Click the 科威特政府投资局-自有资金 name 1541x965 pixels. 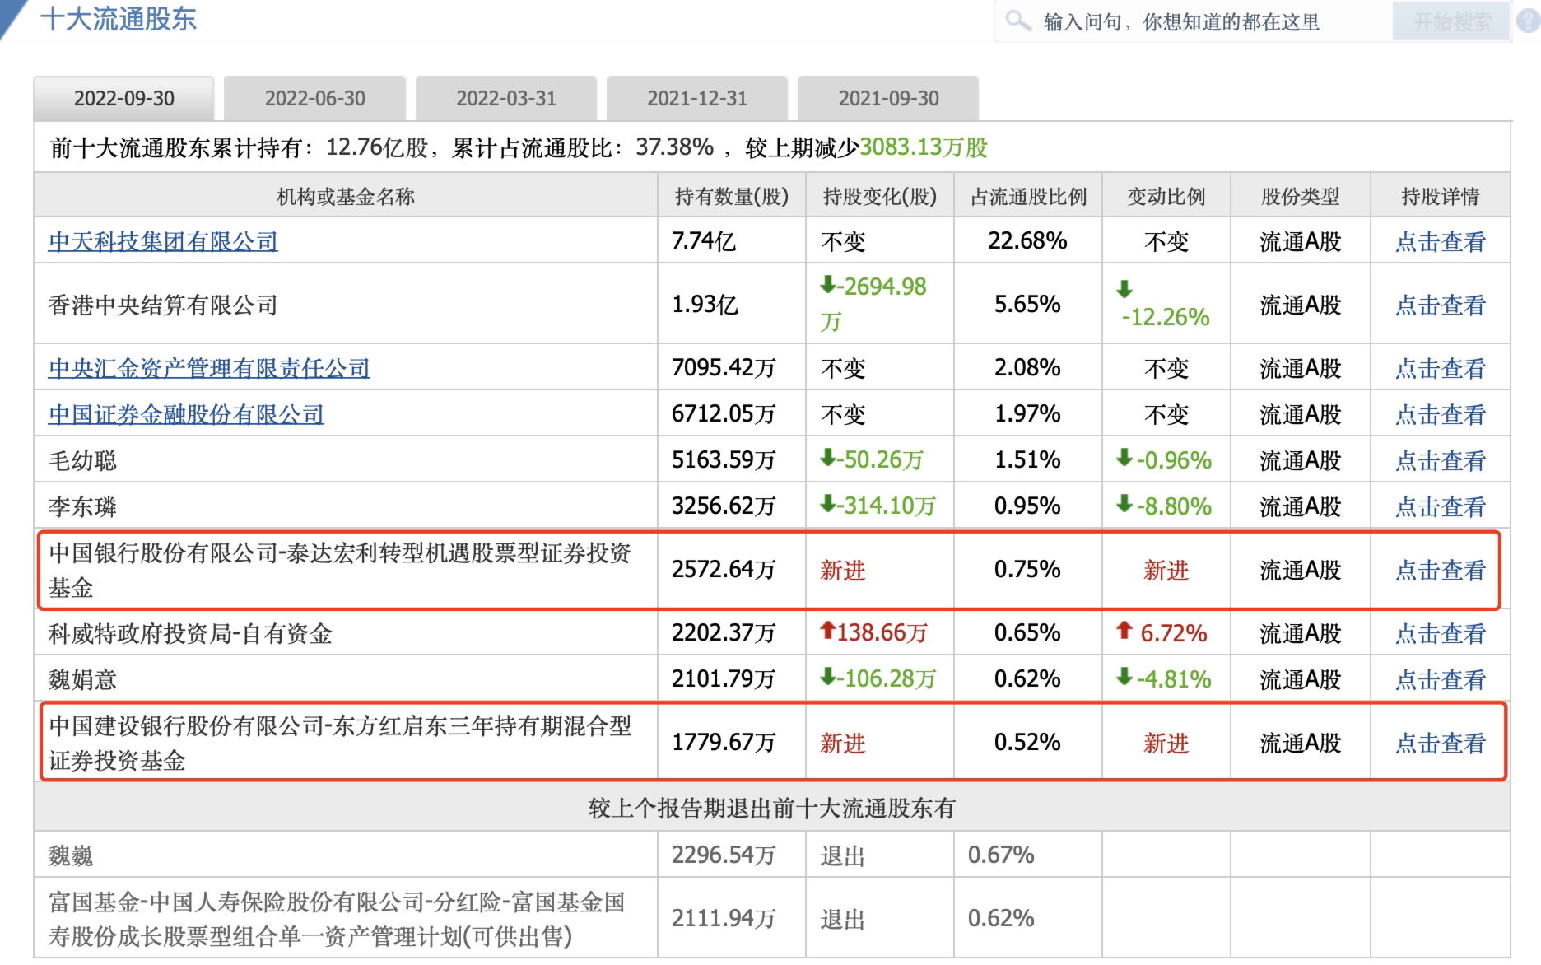tap(190, 633)
